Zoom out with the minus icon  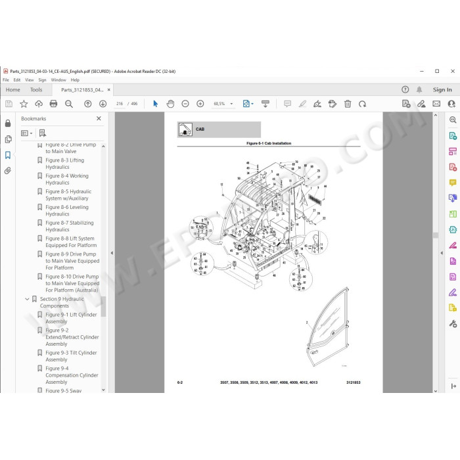[x=185, y=104]
